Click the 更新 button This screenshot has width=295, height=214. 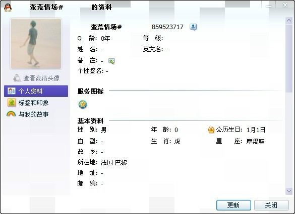[x=233, y=205]
